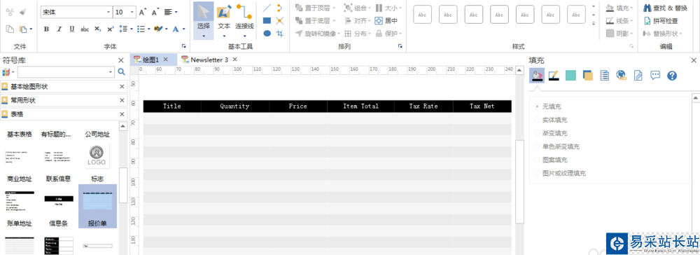Switch to the Newsletter 3 tab
This screenshot has width=700, height=255.
(x=209, y=60)
